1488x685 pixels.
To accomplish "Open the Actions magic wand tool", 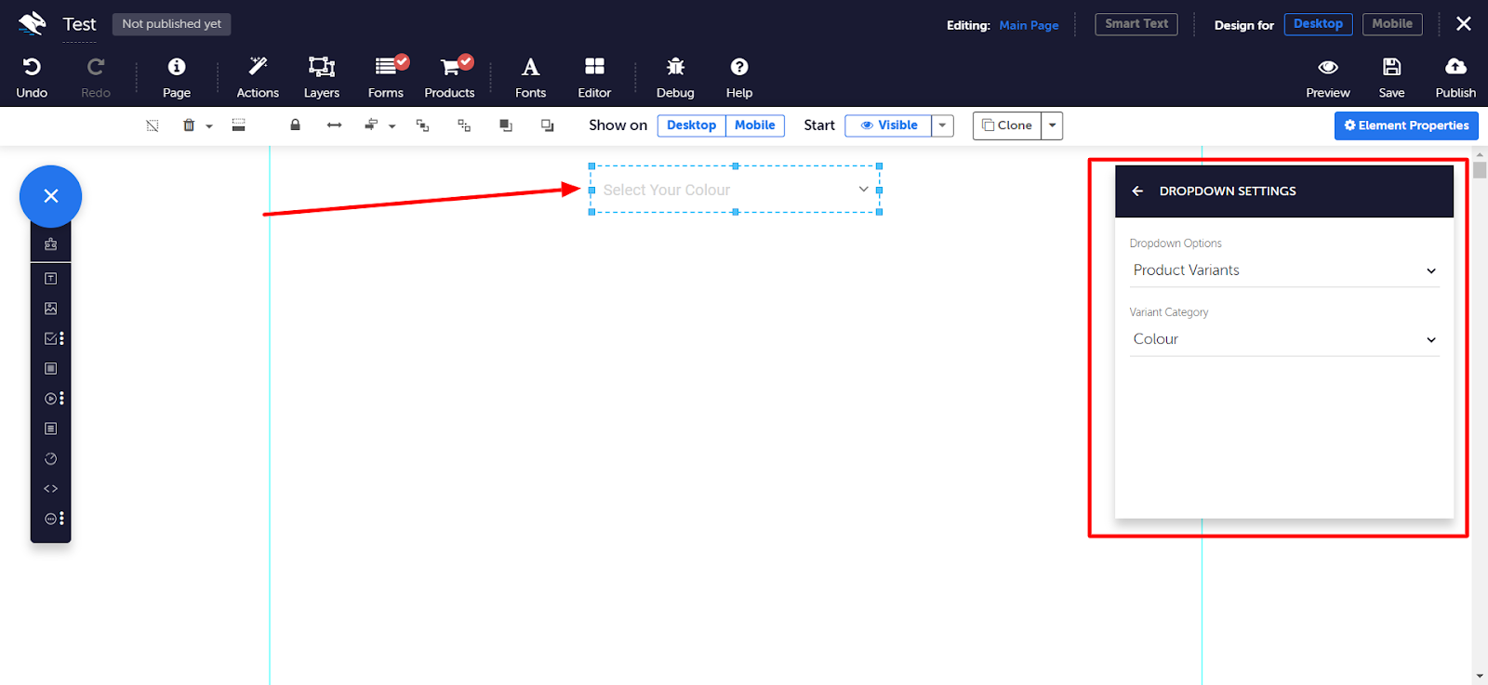I will pyautogui.click(x=258, y=77).
